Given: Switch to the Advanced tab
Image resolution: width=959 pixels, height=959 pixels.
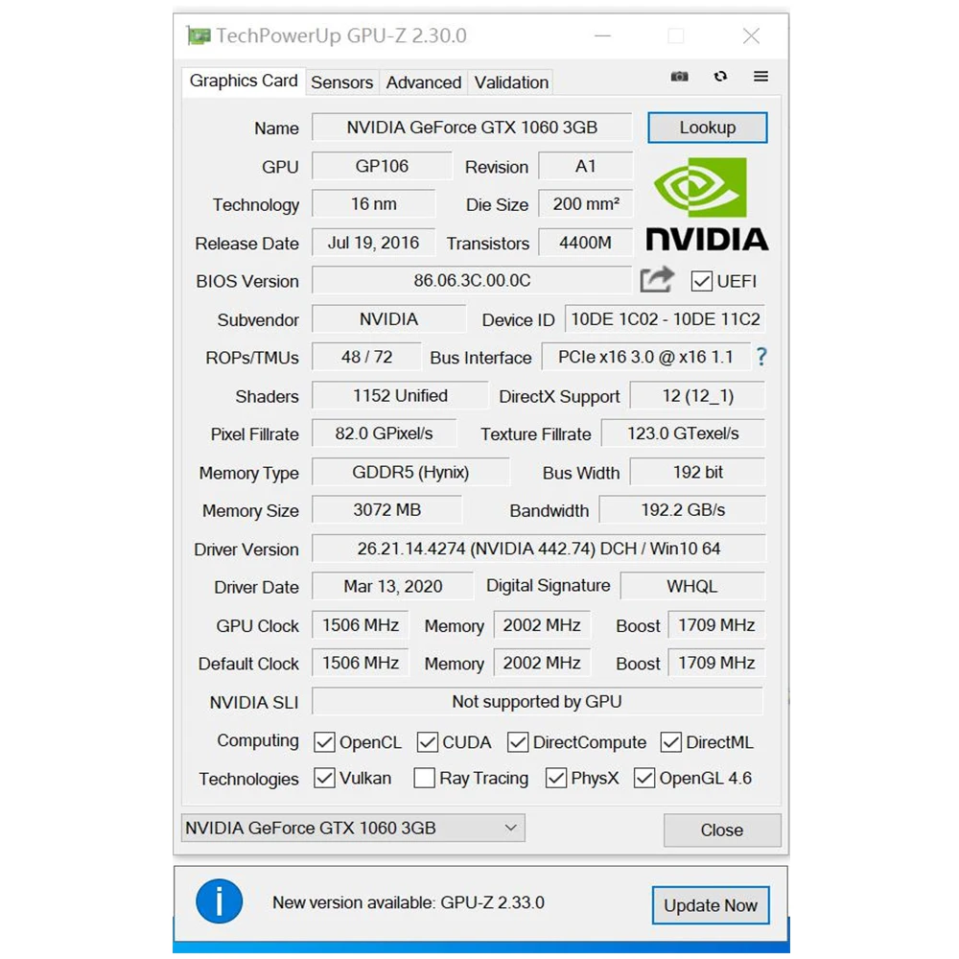Looking at the screenshot, I should click(423, 82).
